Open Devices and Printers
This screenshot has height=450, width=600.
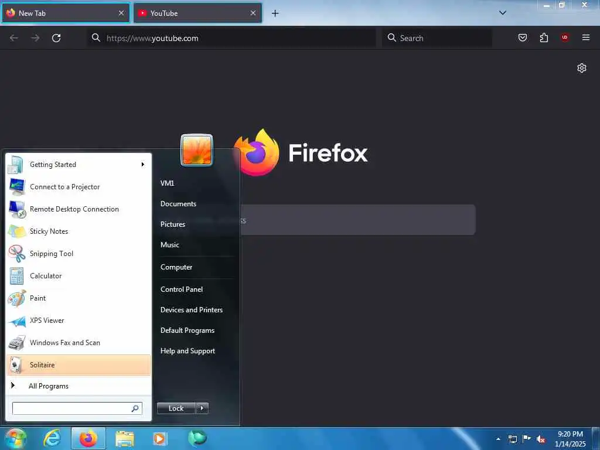(192, 310)
